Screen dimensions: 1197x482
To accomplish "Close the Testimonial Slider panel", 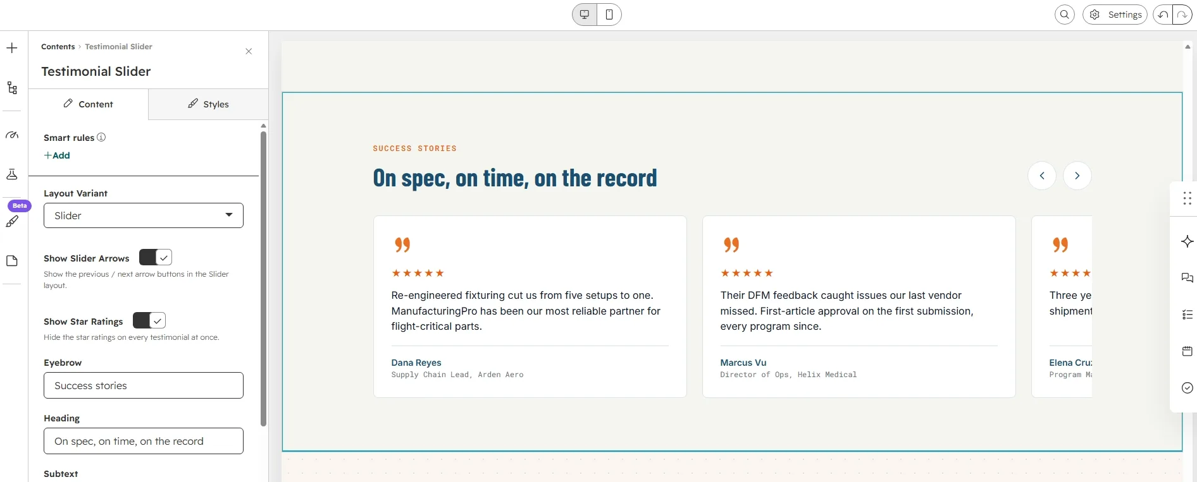I will 249,51.
